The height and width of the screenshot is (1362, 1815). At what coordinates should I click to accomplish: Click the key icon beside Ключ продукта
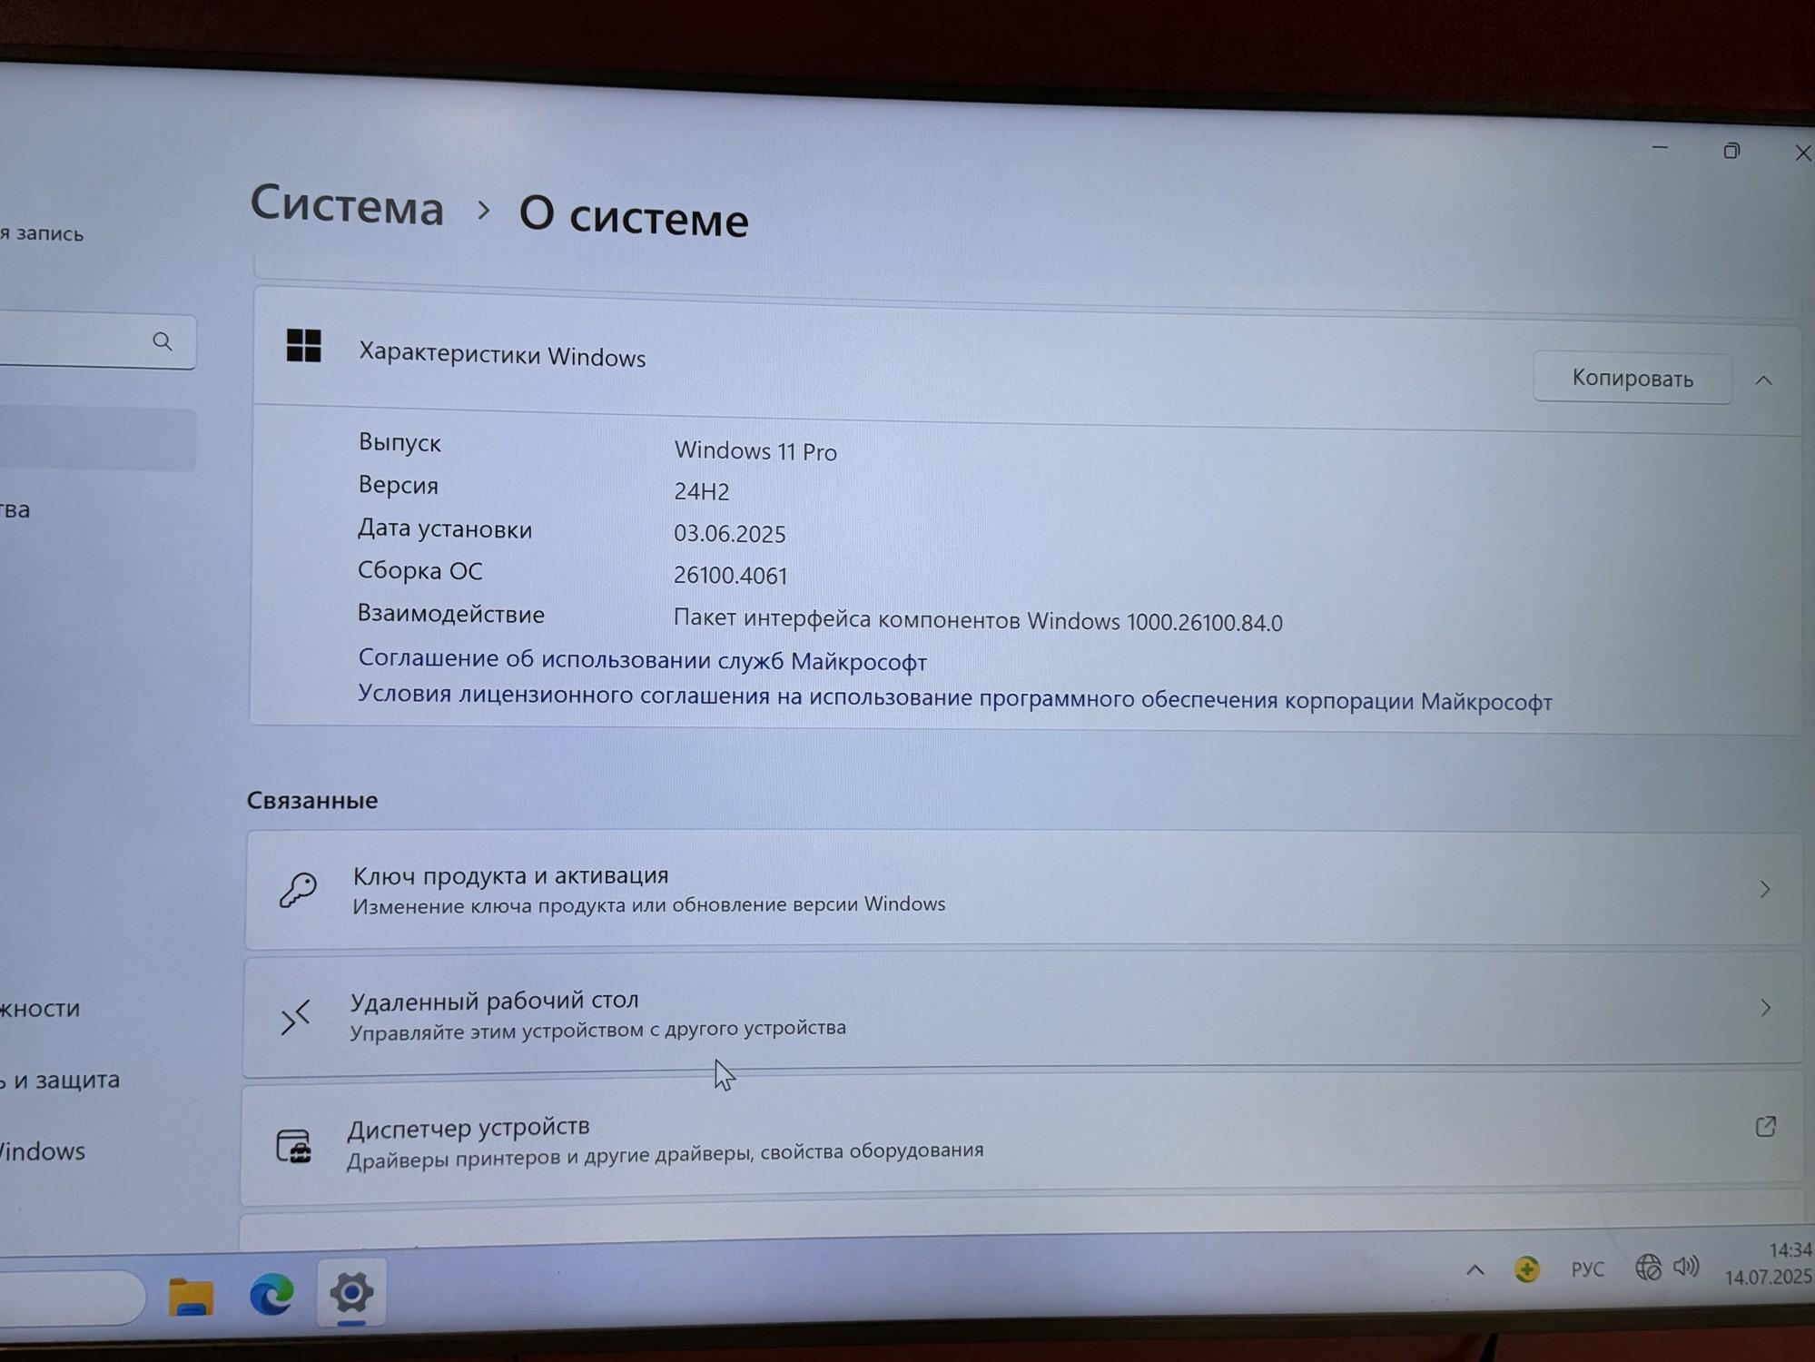click(298, 890)
